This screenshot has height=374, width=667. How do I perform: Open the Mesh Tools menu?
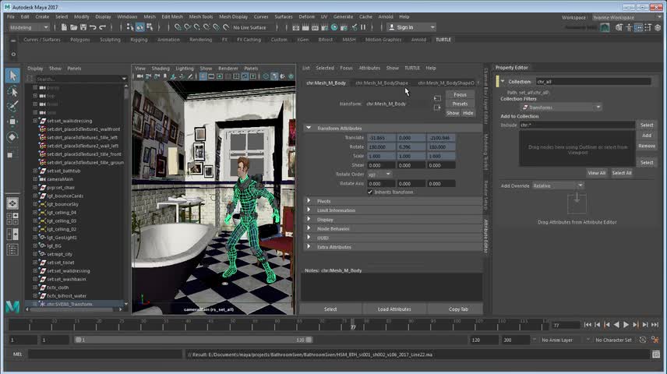[200, 16]
